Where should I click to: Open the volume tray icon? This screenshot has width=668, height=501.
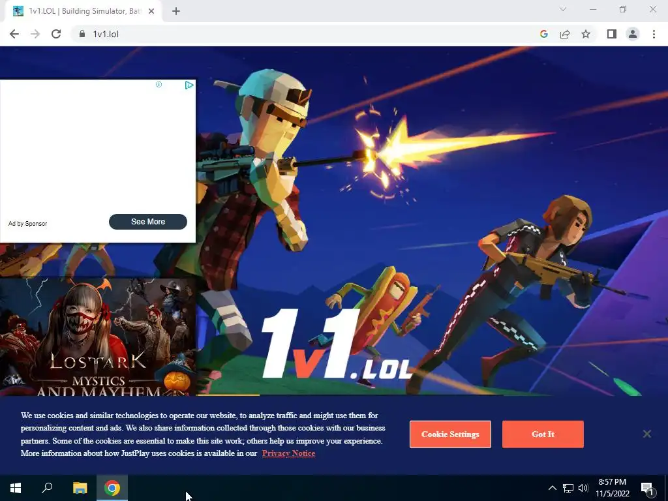click(x=583, y=488)
